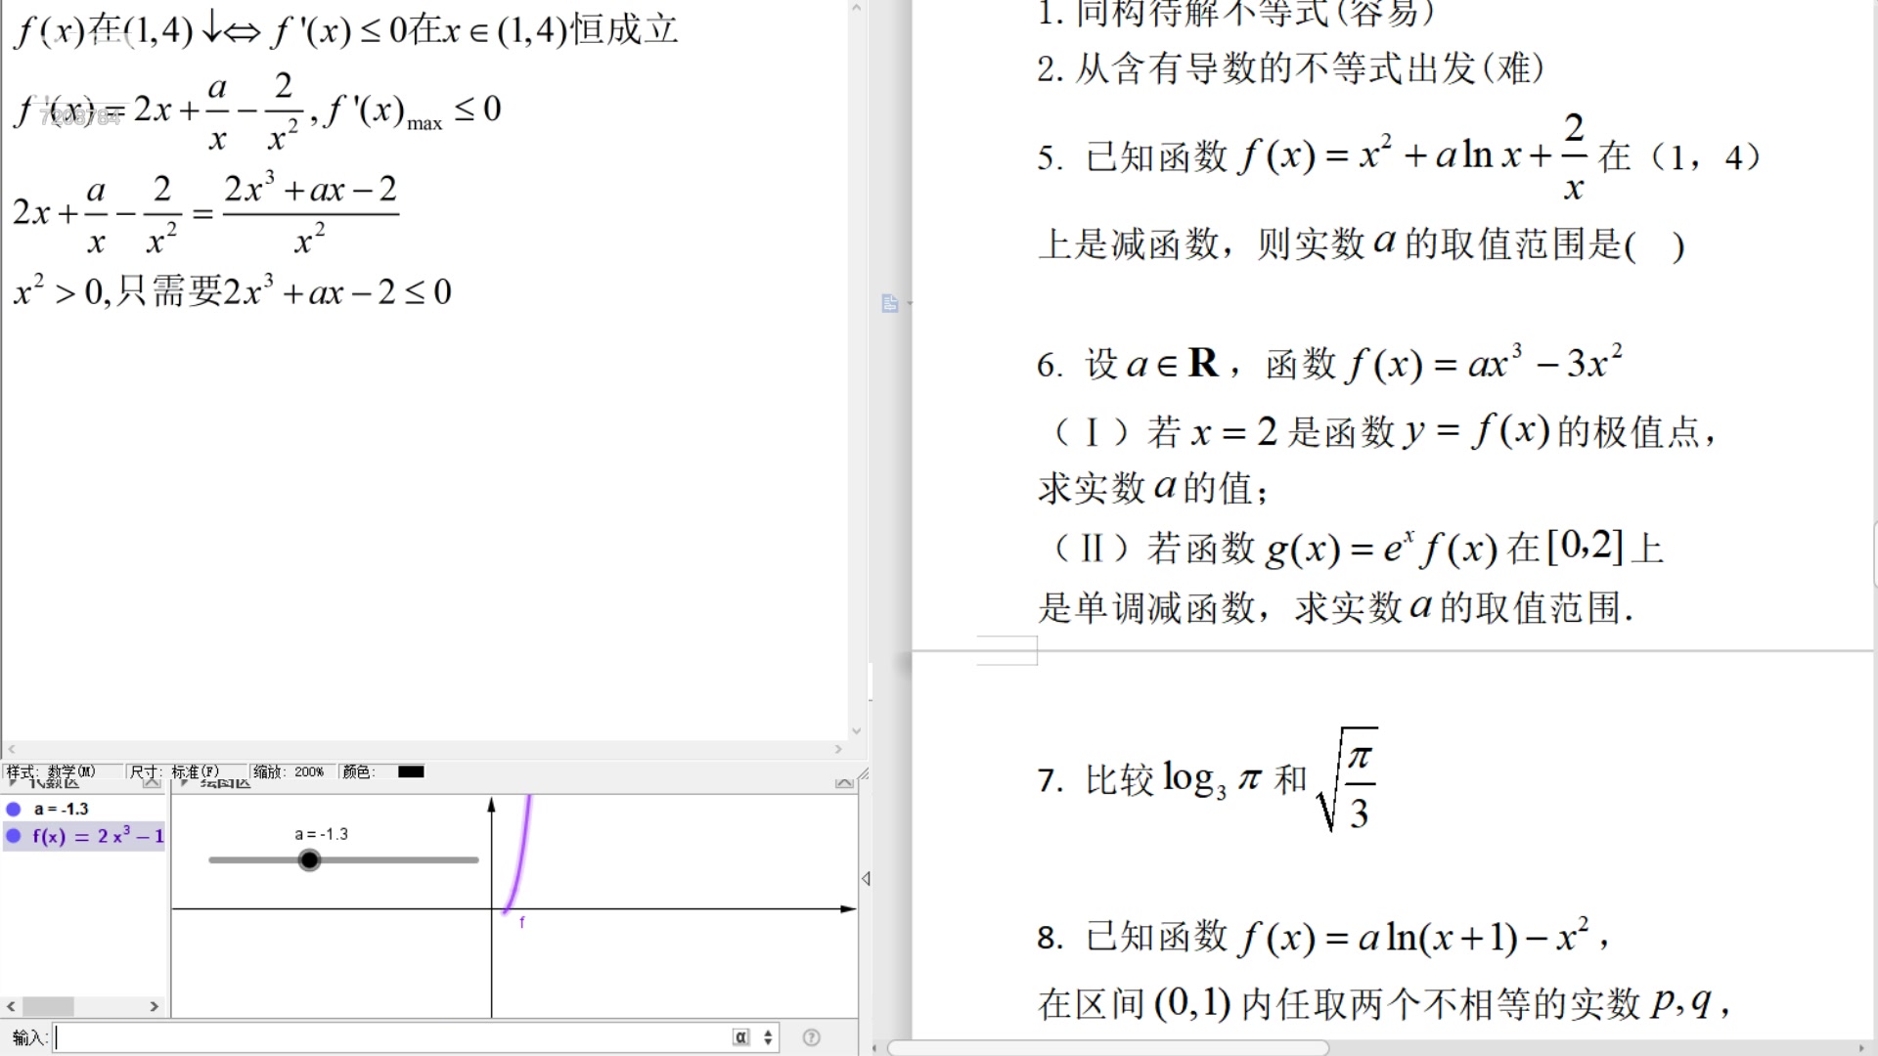Collapse algebra view with its caret button

click(151, 783)
